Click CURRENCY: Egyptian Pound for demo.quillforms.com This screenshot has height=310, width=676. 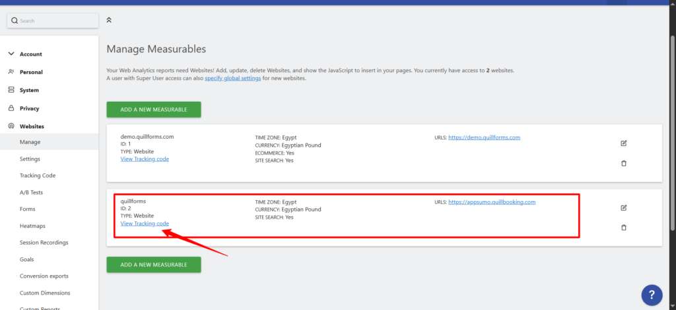click(288, 145)
